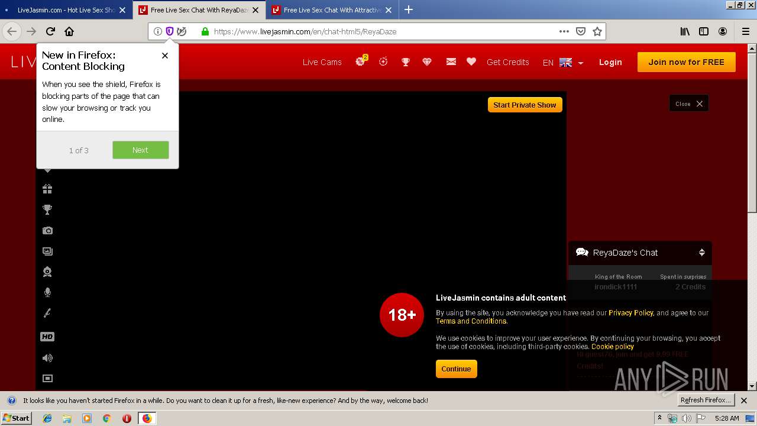The height and width of the screenshot is (426, 757).
Task: Show the sidebars panel
Action: click(704, 31)
